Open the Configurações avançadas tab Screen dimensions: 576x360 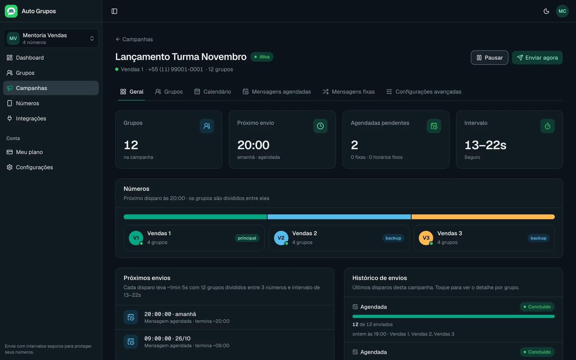point(424,92)
